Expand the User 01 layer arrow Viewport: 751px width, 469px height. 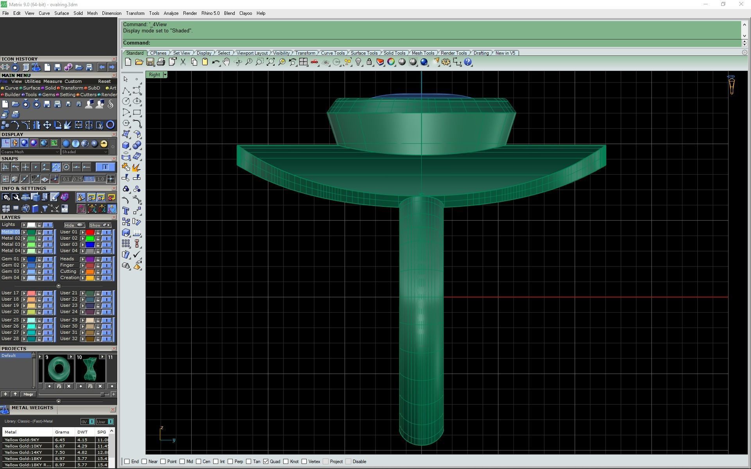point(83,232)
